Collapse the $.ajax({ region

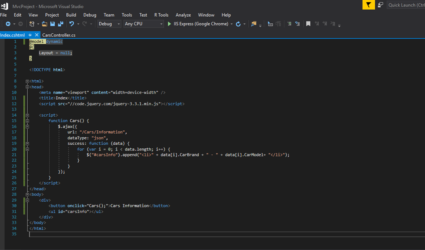pyautogui.click(x=27, y=126)
